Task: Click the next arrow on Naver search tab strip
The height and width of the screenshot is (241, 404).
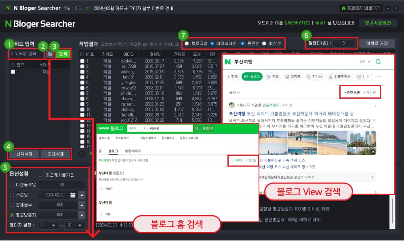Action: point(368,76)
